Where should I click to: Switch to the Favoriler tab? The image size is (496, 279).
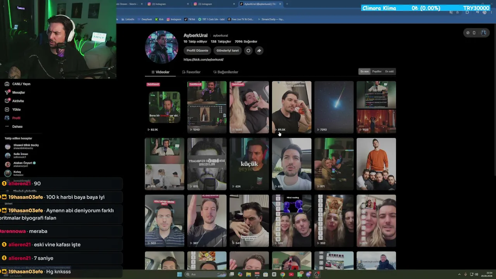pos(191,72)
